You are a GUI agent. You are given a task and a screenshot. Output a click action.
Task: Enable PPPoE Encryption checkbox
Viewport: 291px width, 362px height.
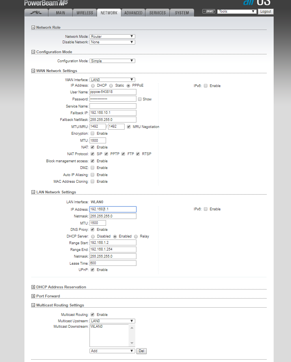coord(92,134)
